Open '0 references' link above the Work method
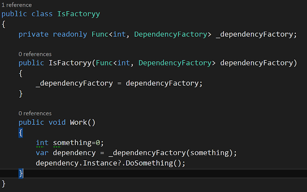Viewport: 307px width, 192px height. (35, 113)
